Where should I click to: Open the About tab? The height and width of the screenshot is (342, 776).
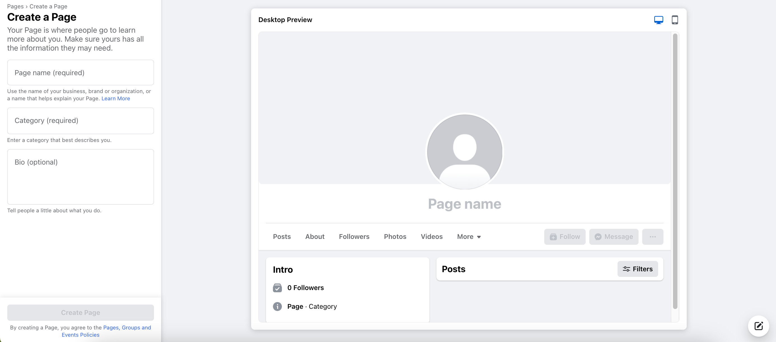(314, 237)
